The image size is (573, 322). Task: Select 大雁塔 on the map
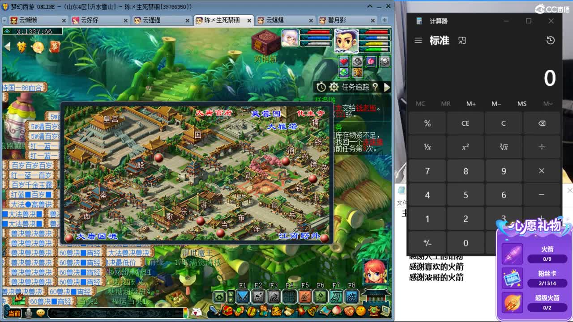click(x=282, y=127)
